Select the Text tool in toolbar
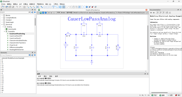This screenshot has height=97, width=182. coord(53,7)
